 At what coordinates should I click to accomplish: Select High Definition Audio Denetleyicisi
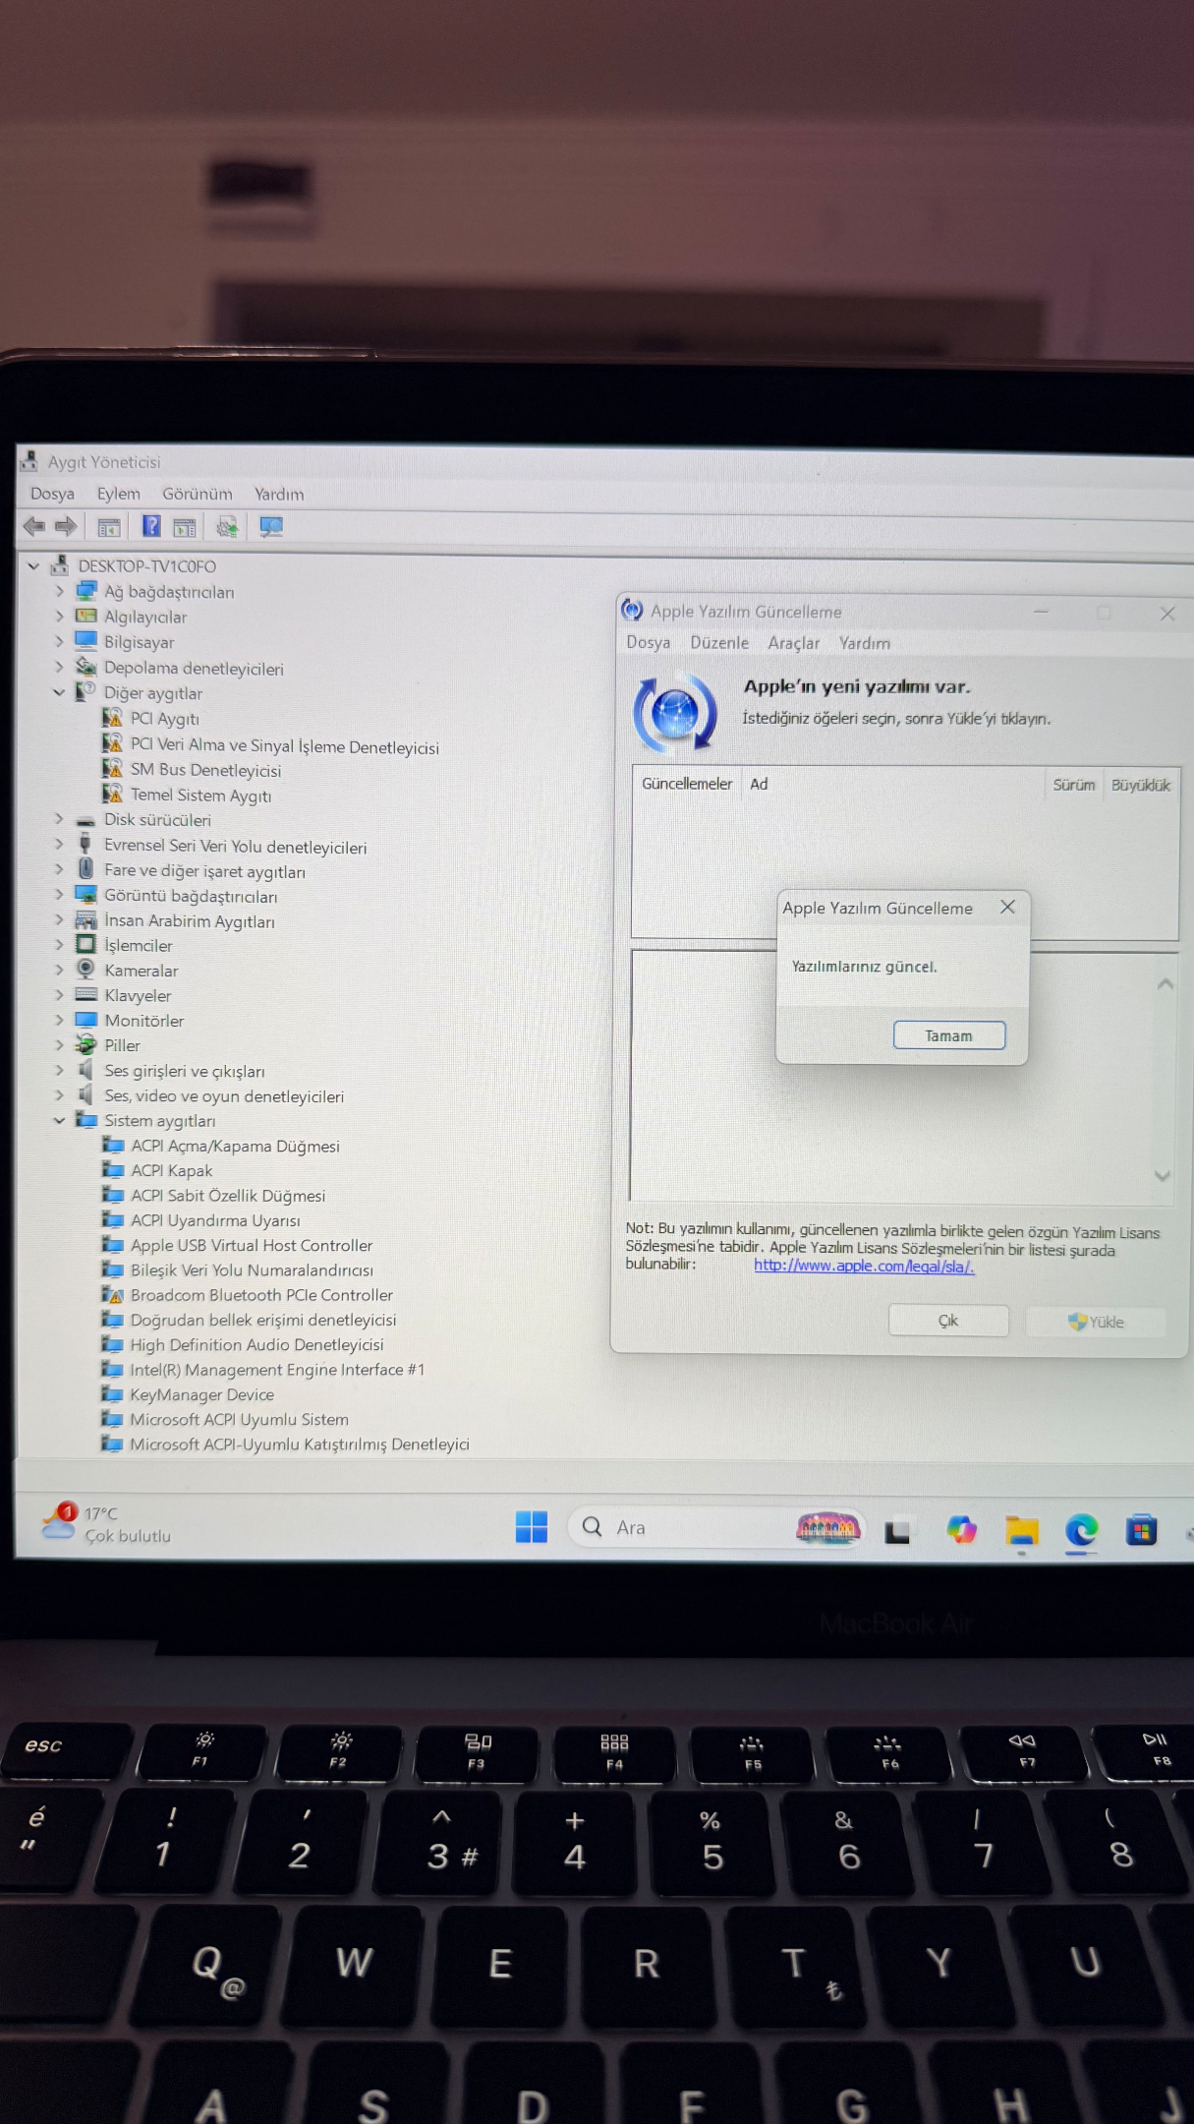click(x=256, y=1345)
